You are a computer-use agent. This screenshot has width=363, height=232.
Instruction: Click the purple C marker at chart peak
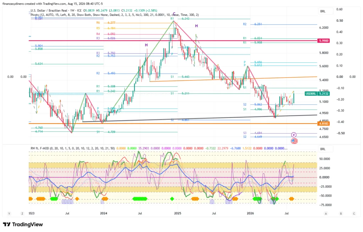(174, 14)
